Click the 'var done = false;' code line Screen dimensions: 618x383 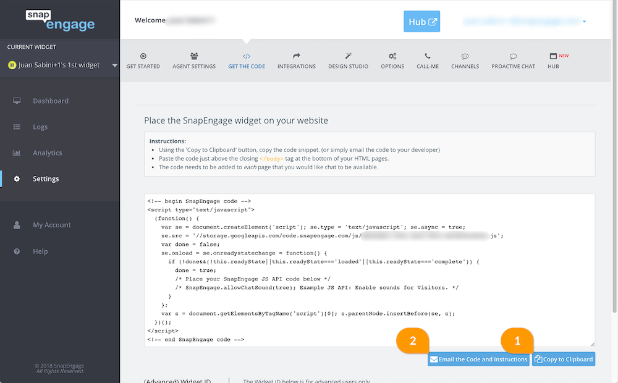click(190, 244)
